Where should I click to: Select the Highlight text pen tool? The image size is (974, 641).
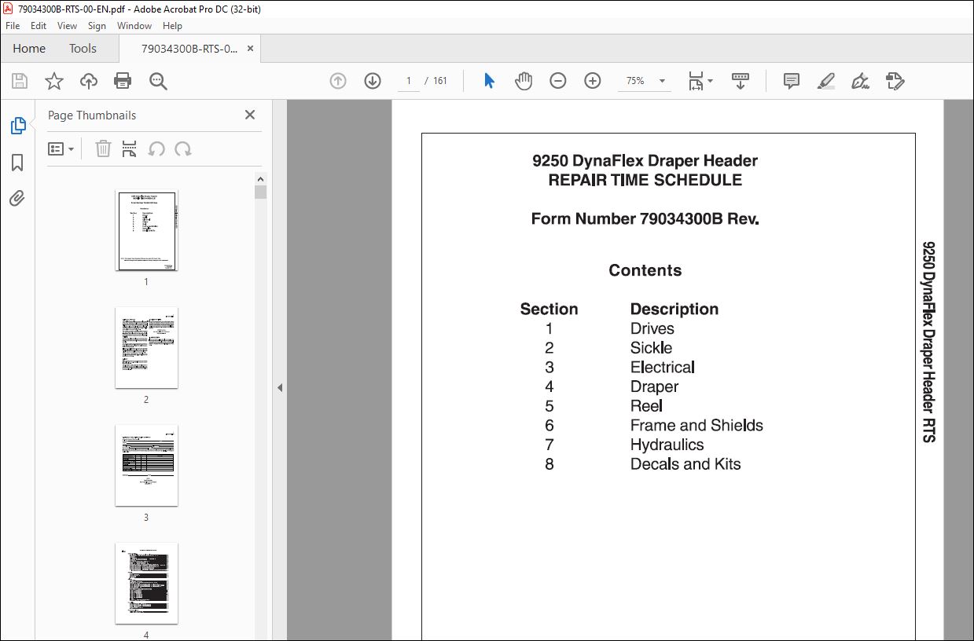pyautogui.click(x=826, y=81)
